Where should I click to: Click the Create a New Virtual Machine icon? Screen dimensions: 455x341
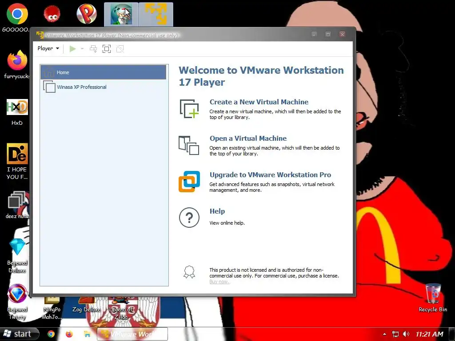pyautogui.click(x=189, y=109)
